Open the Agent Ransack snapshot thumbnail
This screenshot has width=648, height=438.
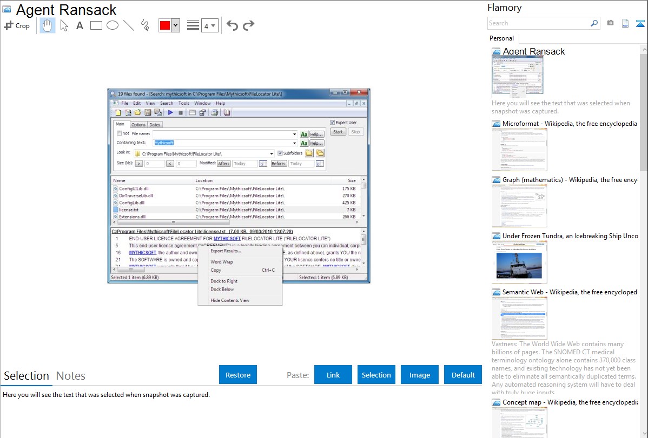518,76
